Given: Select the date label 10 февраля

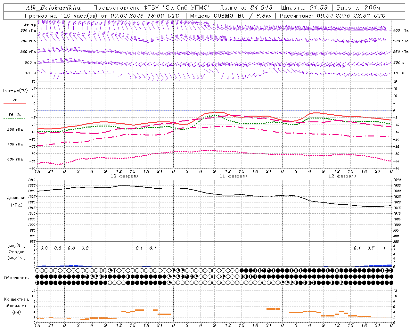Looking at the screenshot, I should (x=125, y=176).
